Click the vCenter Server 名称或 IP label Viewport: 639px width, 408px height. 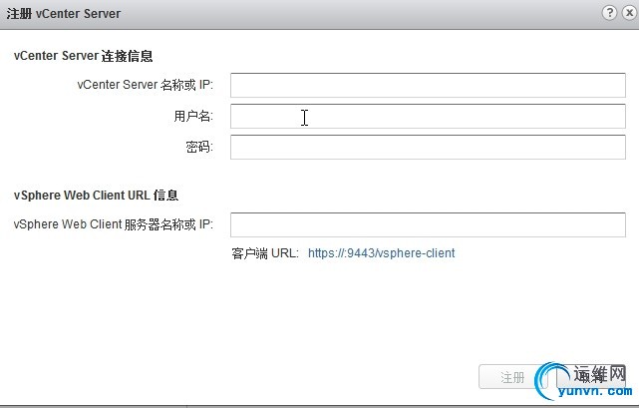146,85
